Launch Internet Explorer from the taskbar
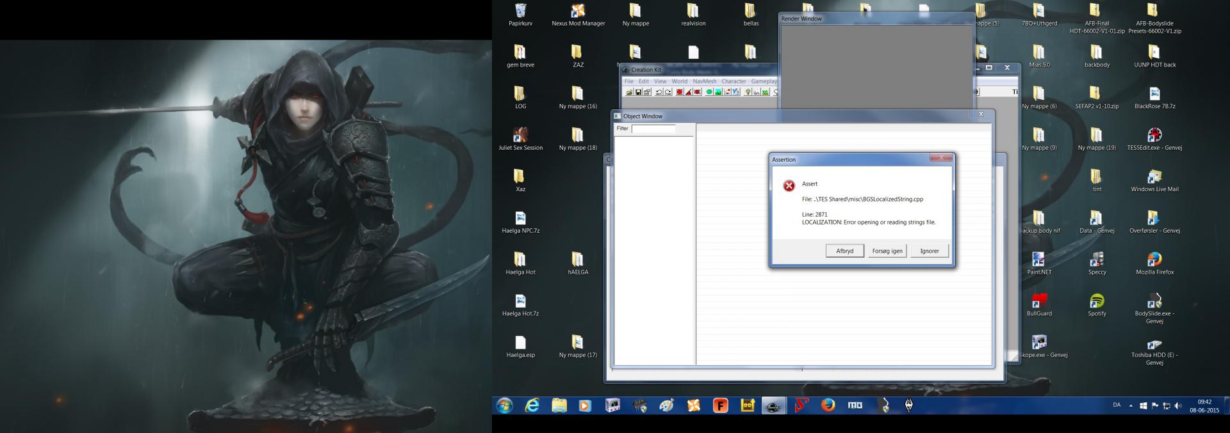This screenshot has width=1230, height=433. point(532,405)
